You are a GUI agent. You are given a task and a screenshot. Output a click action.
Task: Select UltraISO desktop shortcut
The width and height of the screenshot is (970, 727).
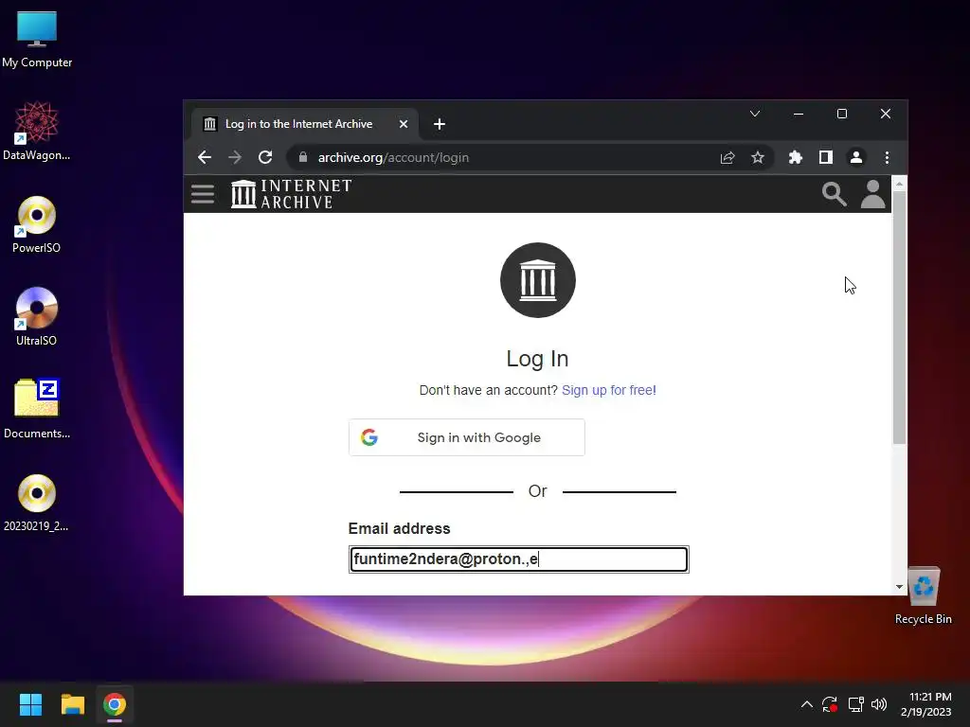click(x=37, y=316)
